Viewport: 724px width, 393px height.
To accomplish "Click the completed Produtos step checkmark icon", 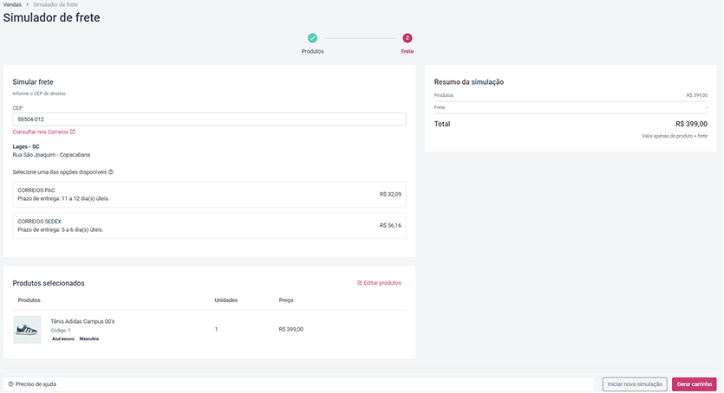I will [313, 38].
